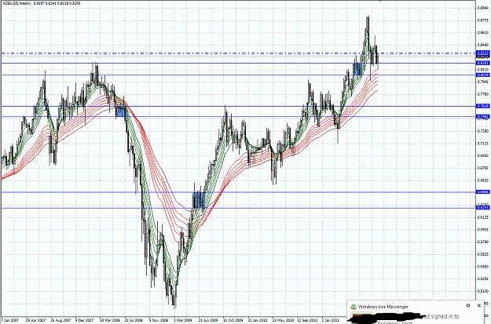Click the 0.7280 price scale value

tap(483, 131)
